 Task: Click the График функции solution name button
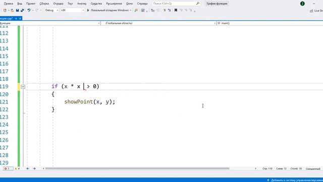(217, 4)
